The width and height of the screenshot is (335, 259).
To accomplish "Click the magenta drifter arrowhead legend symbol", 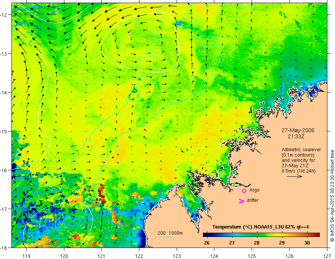I will (x=241, y=201).
